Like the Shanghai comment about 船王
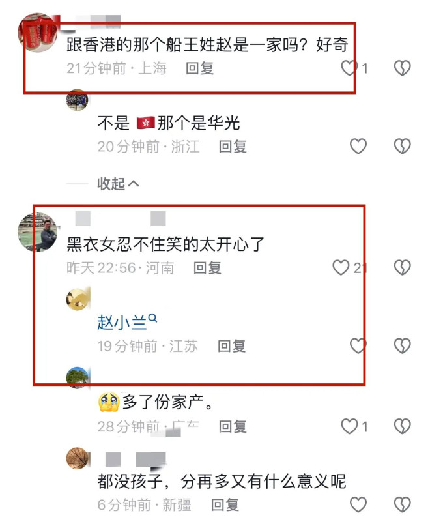The width and height of the screenshot is (430, 526). click(x=349, y=68)
